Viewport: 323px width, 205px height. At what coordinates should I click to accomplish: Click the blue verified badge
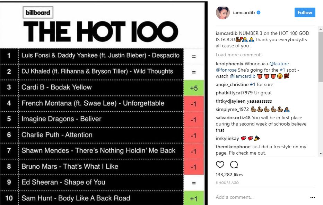pyautogui.click(x=259, y=12)
